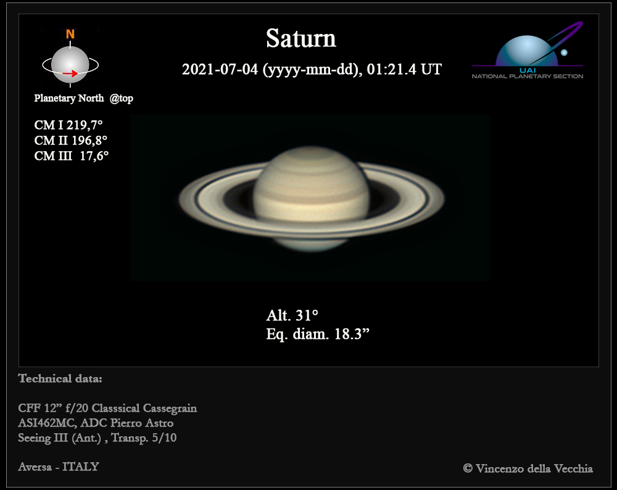Click the 'Aversa - ITALY' location text
The height and width of the screenshot is (490, 617).
pos(59,467)
